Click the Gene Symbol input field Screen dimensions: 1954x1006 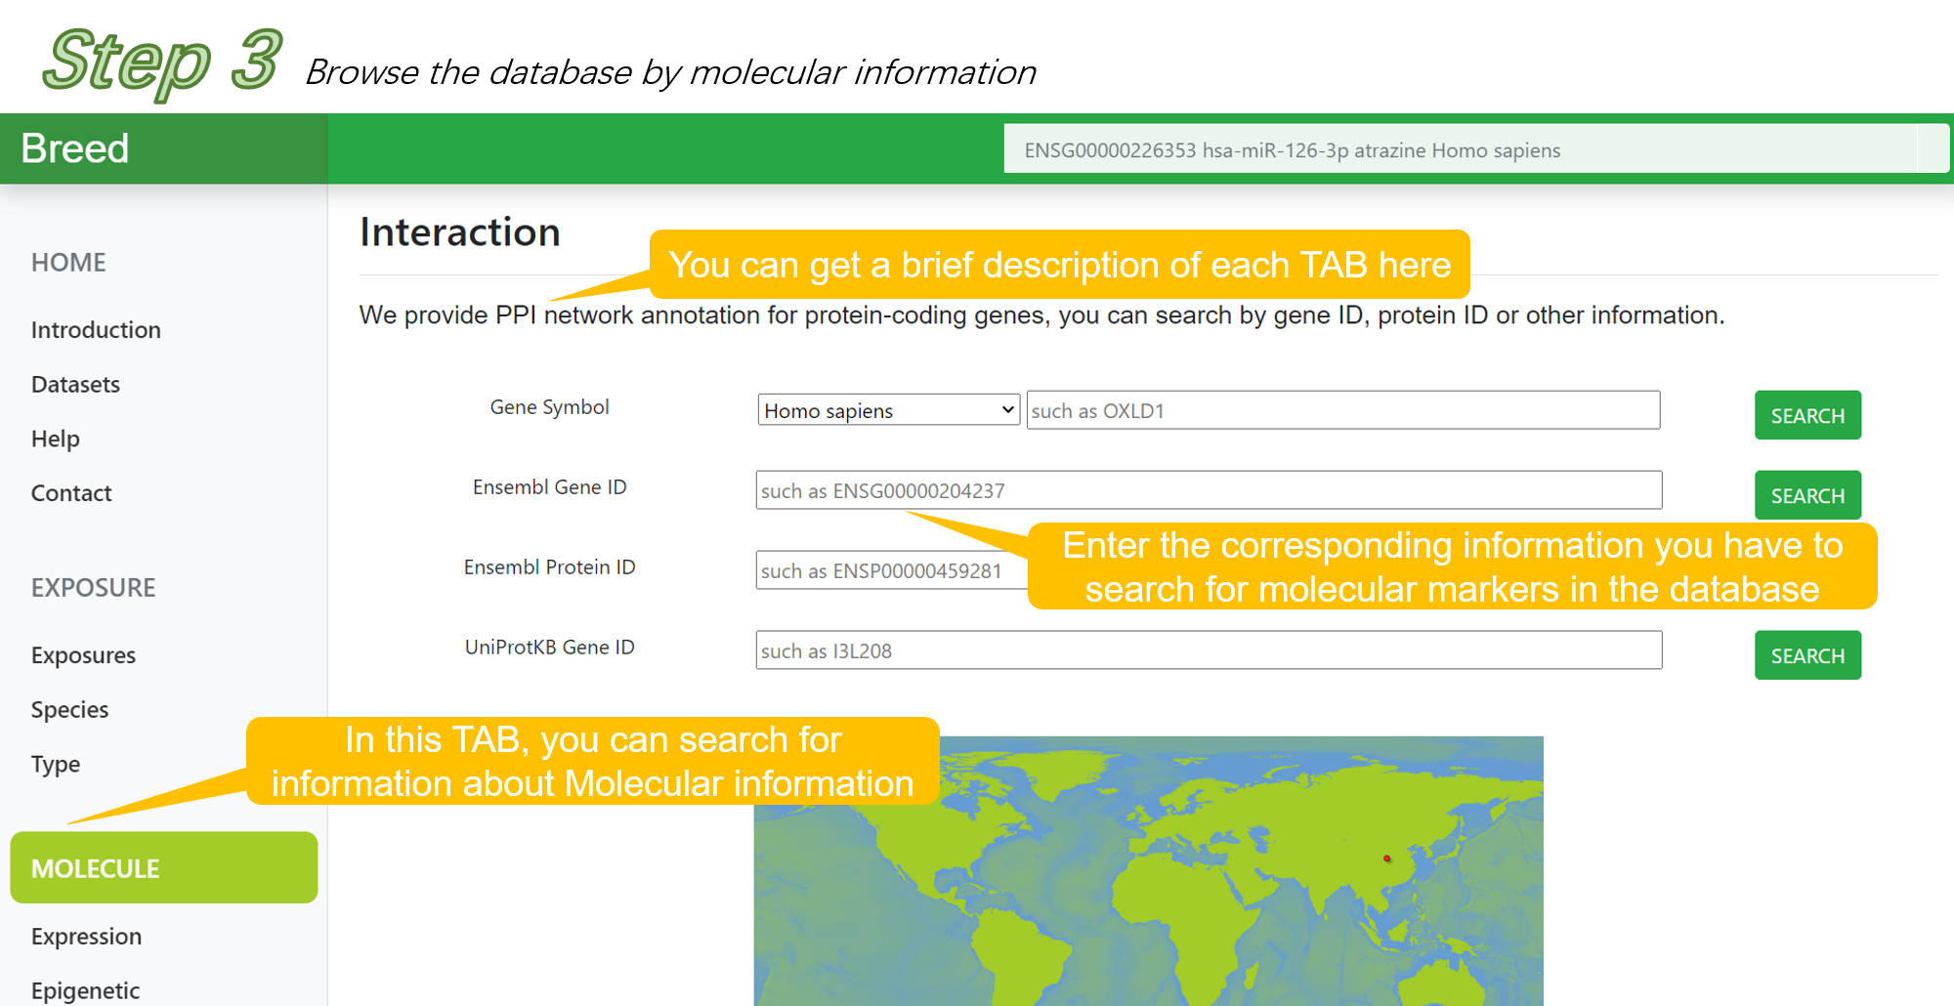(1342, 410)
